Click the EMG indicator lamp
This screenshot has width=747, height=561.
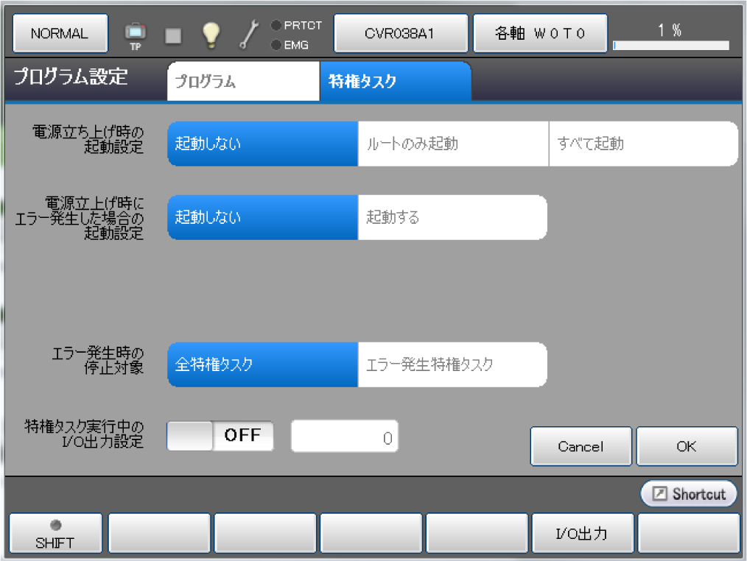(276, 45)
